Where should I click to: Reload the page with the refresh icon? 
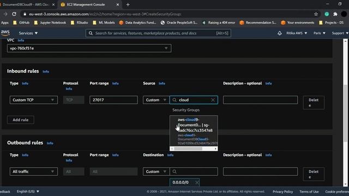14,14
